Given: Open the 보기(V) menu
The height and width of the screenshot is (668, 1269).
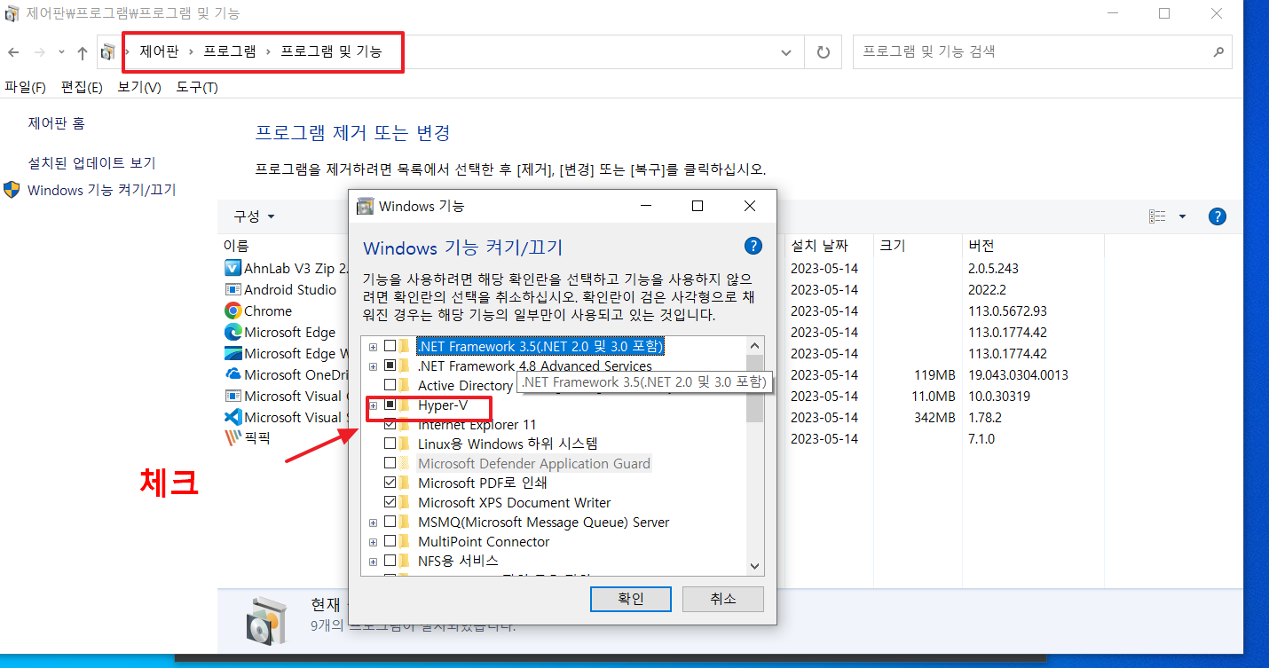Looking at the screenshot, I should click(139, 87).
